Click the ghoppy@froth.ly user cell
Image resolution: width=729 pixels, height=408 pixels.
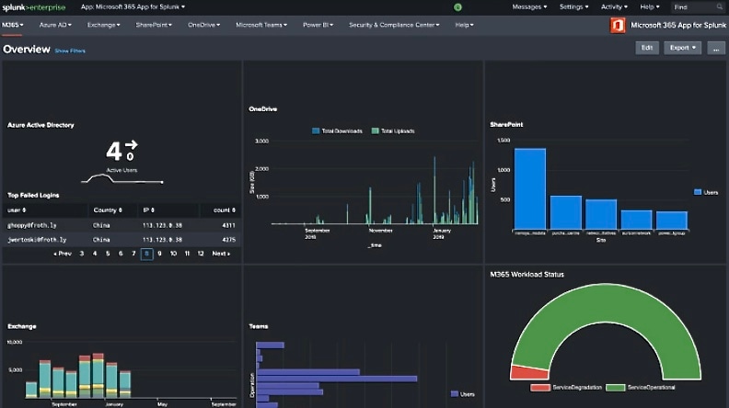click(x=31, y=225)
